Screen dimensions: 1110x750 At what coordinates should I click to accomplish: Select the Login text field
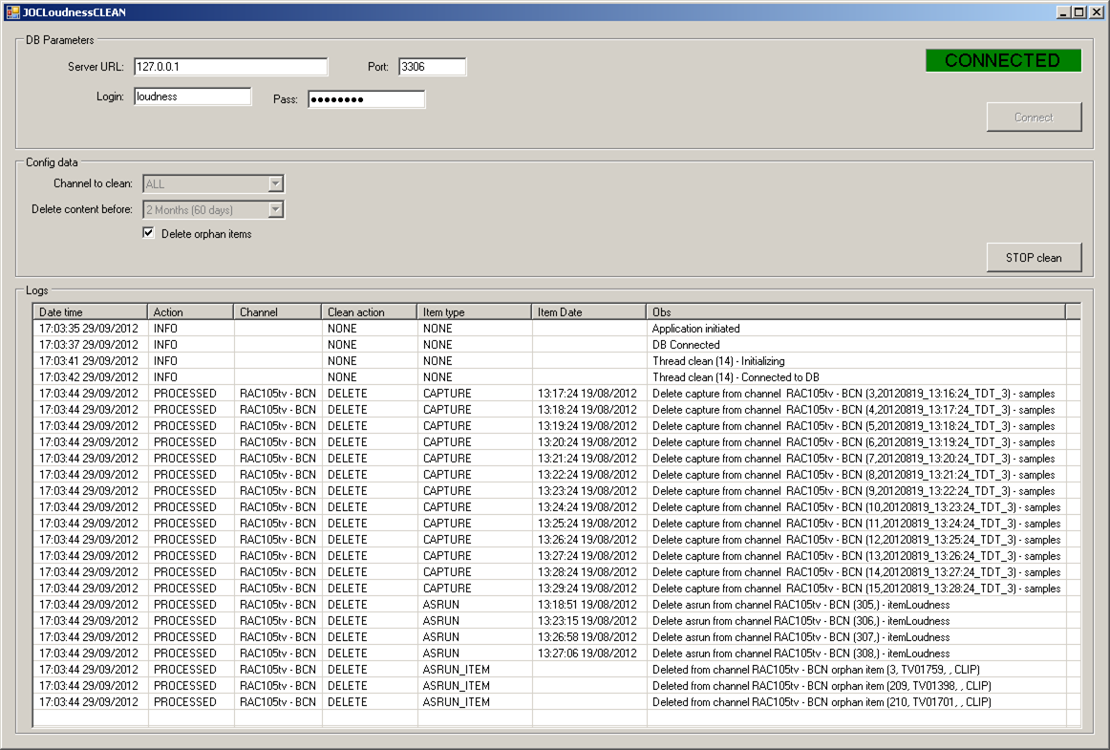tap(191, 96)
